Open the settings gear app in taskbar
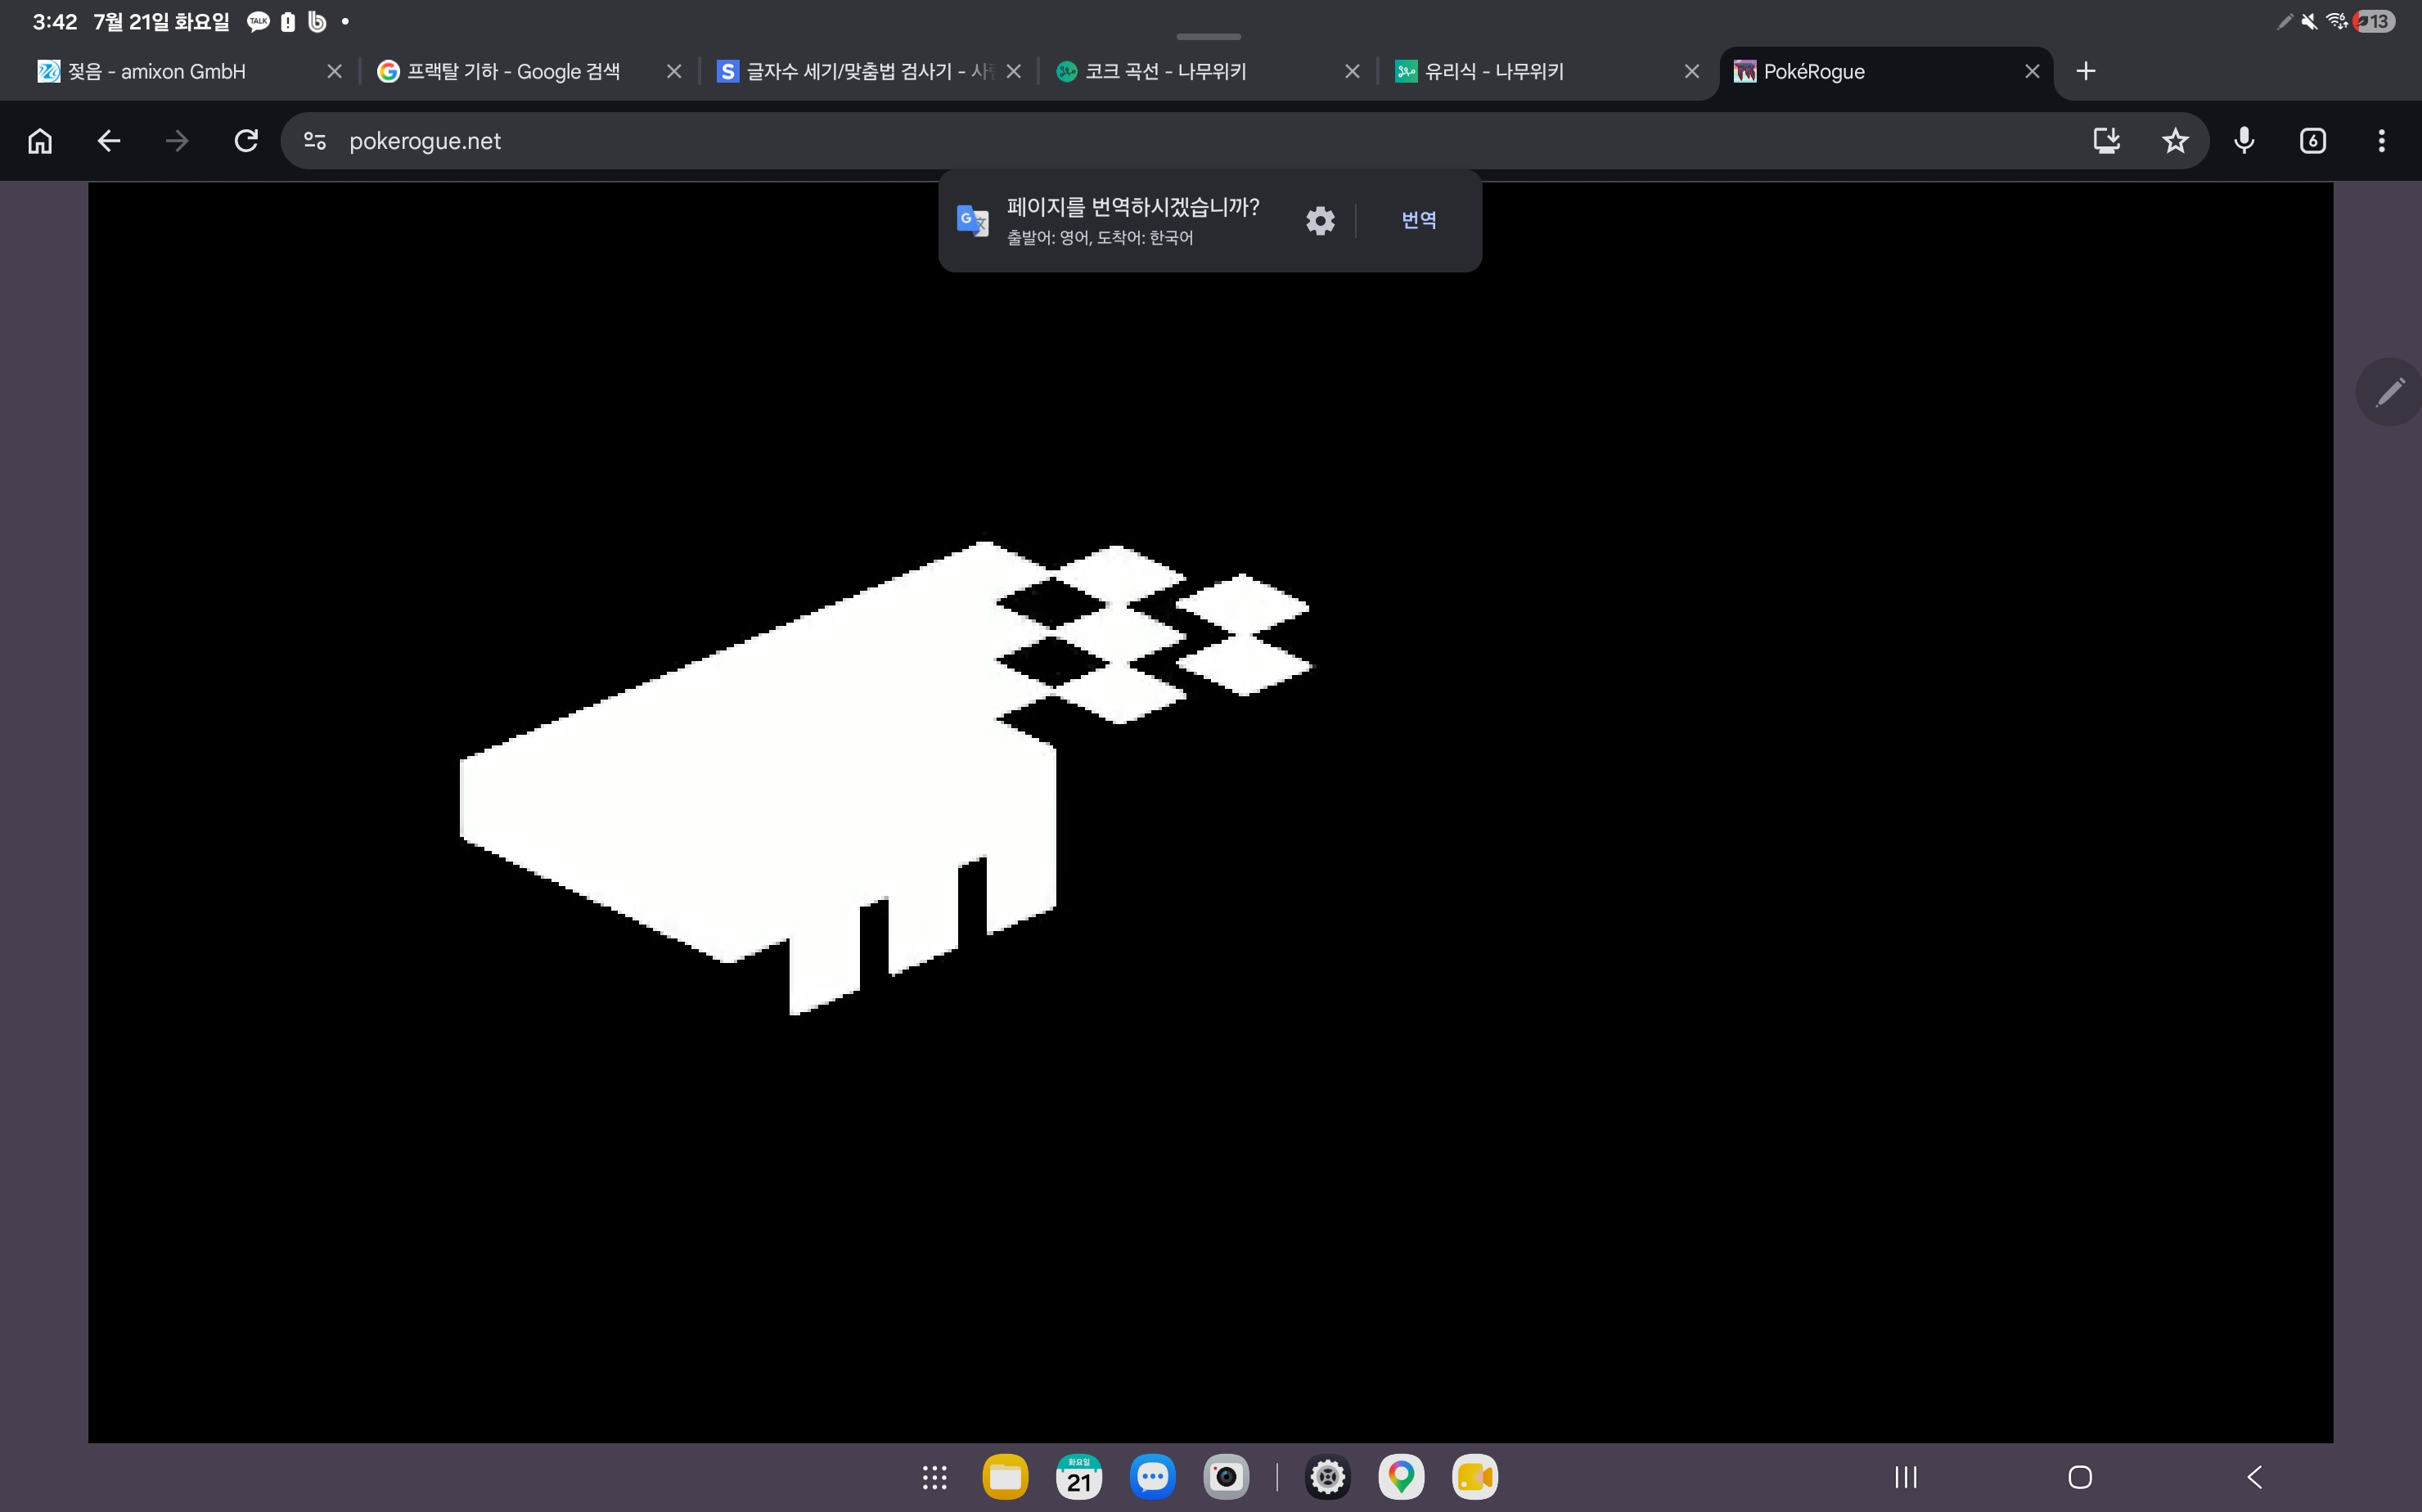This screenshot has width=2422, height=1512. coord(1328,1477)
